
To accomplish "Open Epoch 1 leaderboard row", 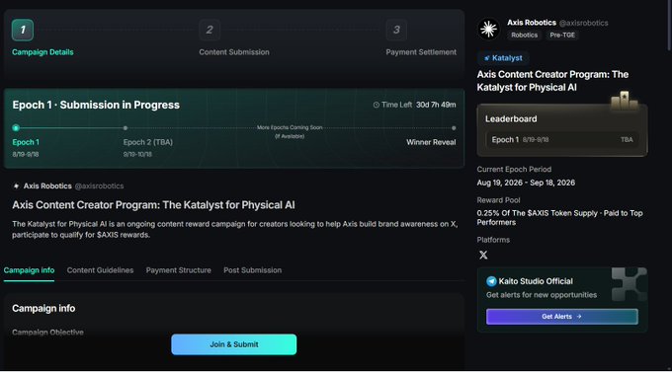I will [562, 139].
